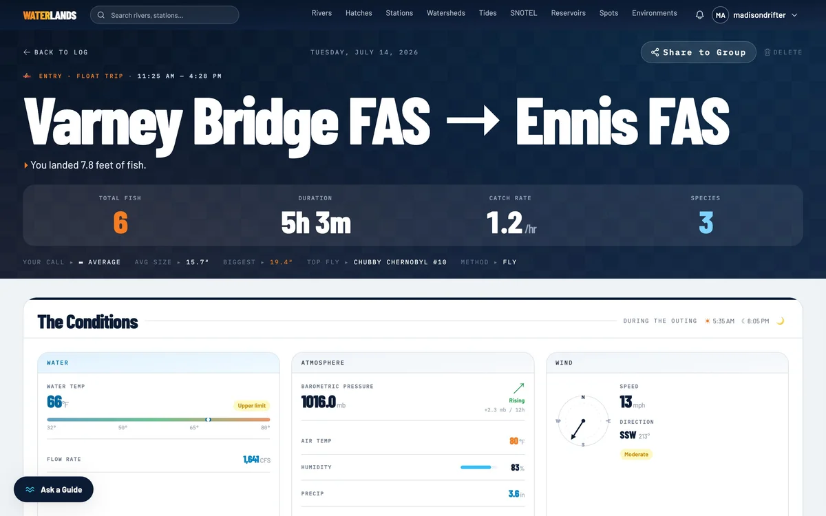Image resolution: width=826 pixels, height=516 pixels.
Task: Share this entry to group
Action: point(698,52)
